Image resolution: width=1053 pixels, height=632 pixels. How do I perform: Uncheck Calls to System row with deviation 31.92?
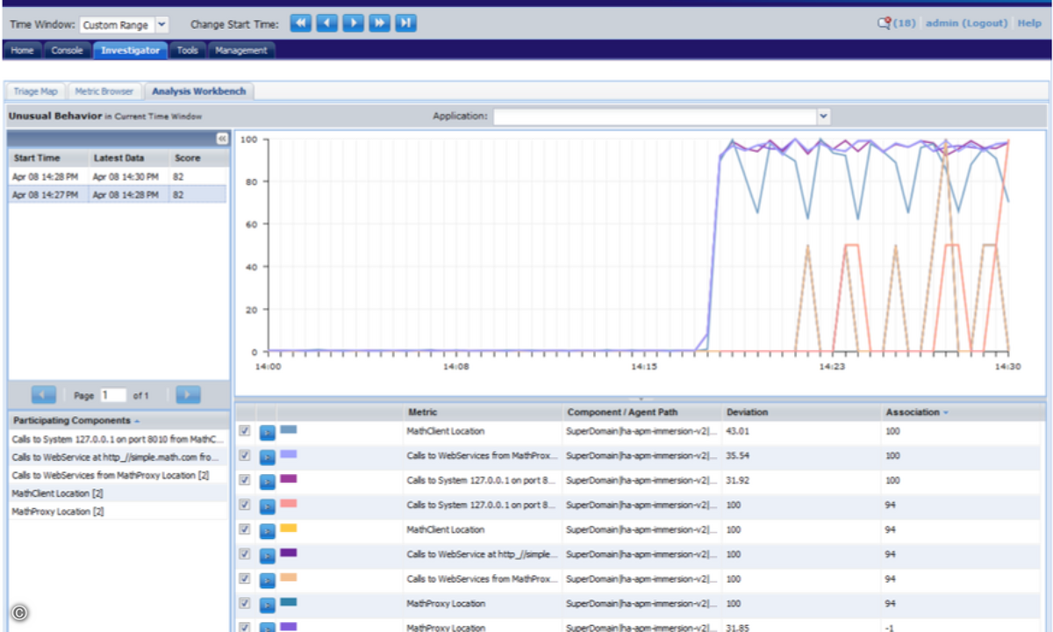click(x=245, y=480)
